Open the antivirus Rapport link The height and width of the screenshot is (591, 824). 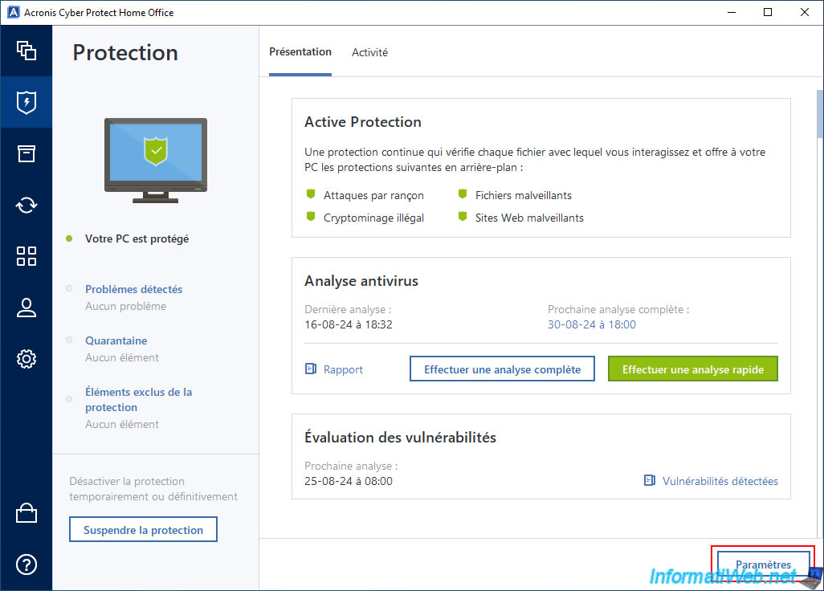click(x=335, y=369)
